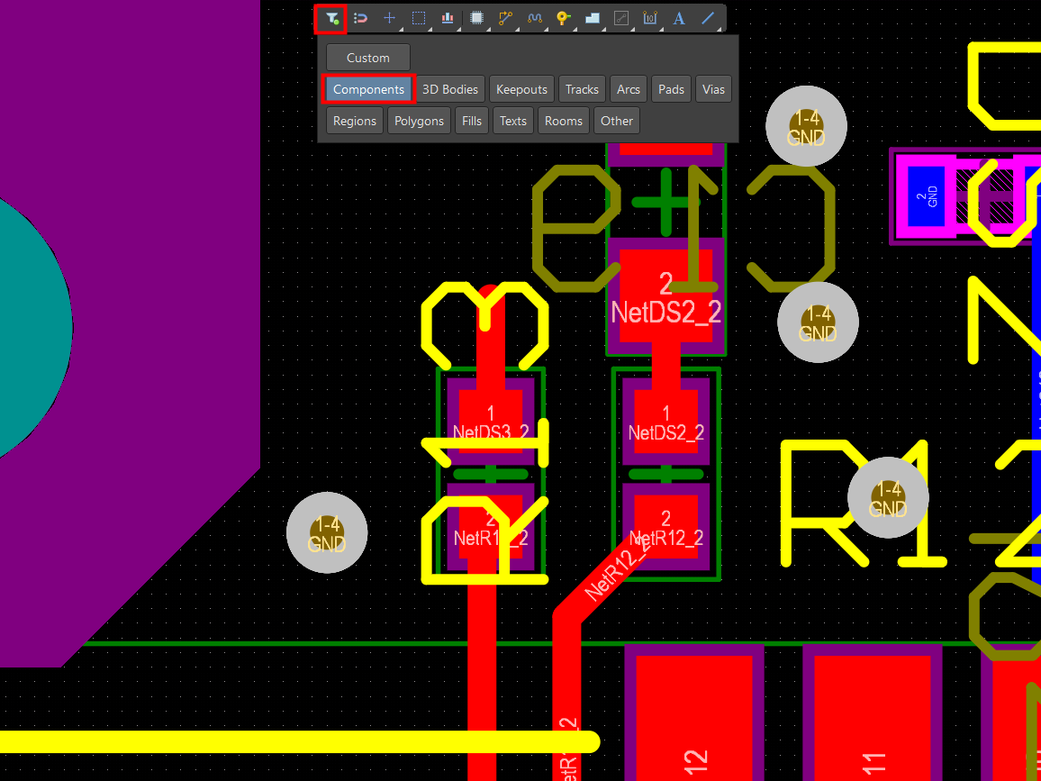
Task: Select the Place Component chip icon
Action: click(476, 18)
